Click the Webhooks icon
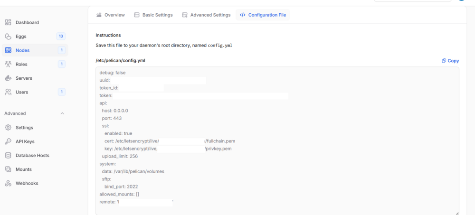This screenshot has width=475, height=215. click(x=8, y=183)
